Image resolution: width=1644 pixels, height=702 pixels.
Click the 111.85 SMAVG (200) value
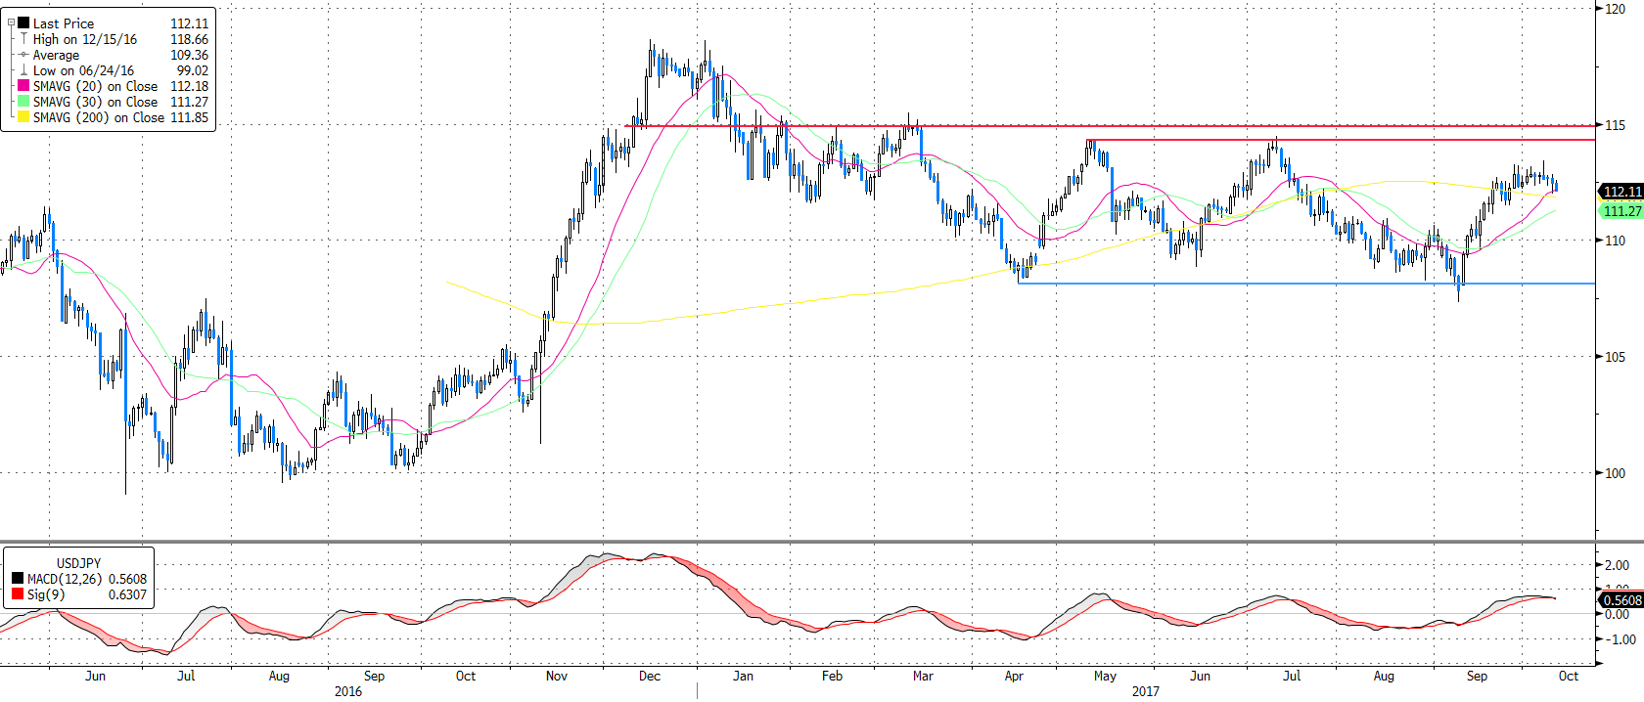point(190,117)
